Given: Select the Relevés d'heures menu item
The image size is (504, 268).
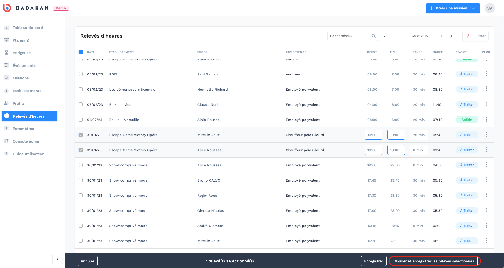Looking at the screenshot, I should click(x=29, y=116).
